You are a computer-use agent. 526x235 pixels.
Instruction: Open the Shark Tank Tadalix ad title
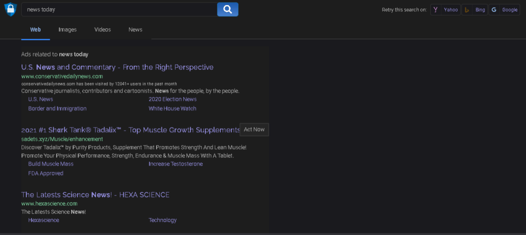point(130,130)
